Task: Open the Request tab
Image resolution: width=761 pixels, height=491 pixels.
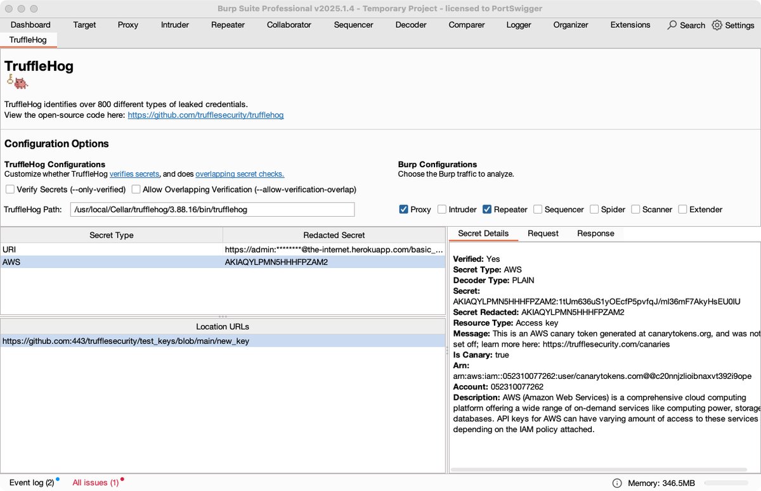Action: pyautogui.click(x=543, y=233)
